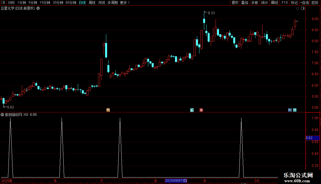
Task: Click the 返回 back button
Action: pyautogui.click(x=315, y=3)
